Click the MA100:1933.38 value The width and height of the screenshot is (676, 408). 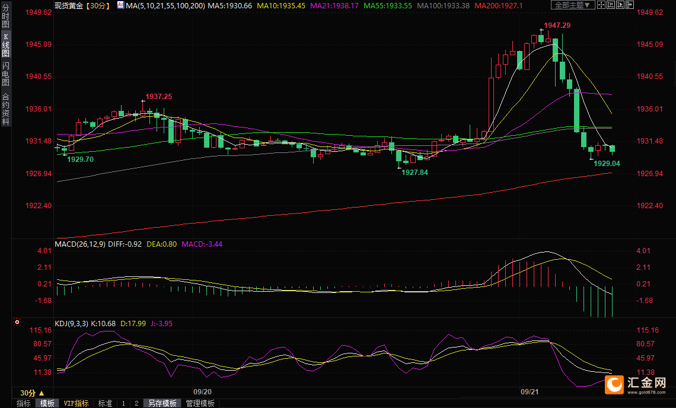click(x=443, y=5)
